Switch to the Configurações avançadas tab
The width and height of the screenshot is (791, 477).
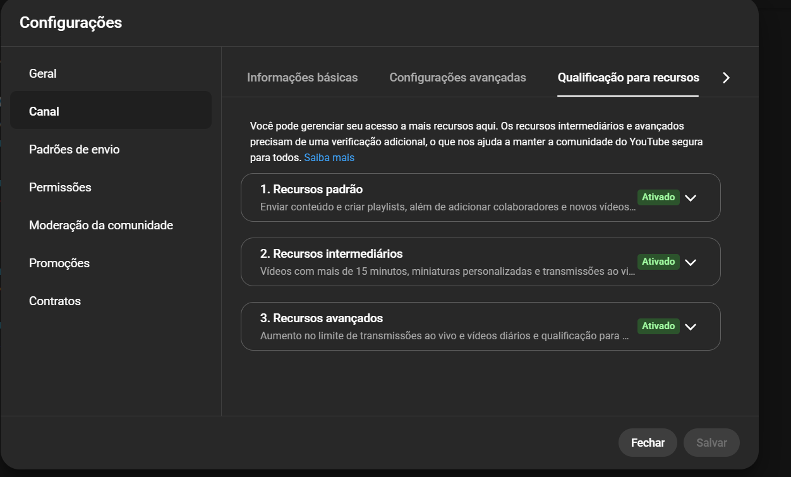click(x=457, y=78)
